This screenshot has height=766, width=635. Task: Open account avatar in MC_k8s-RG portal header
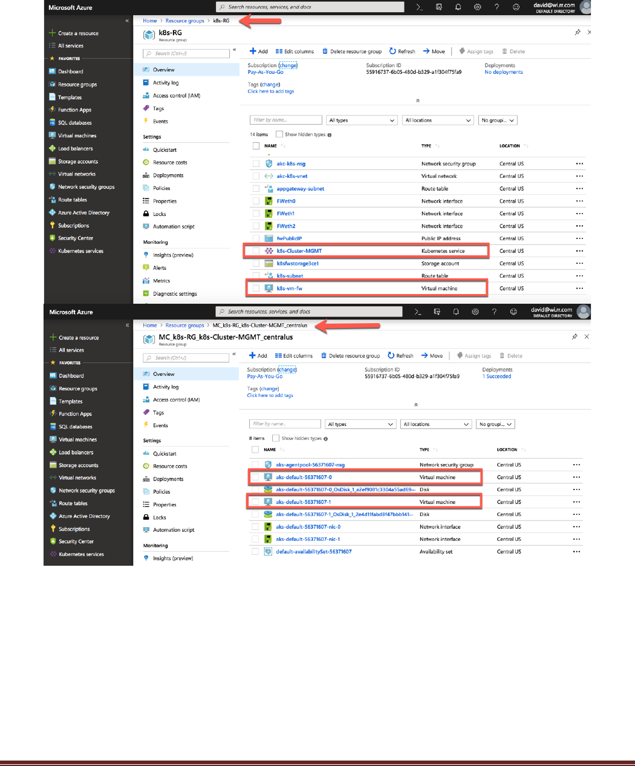[583, 312]
